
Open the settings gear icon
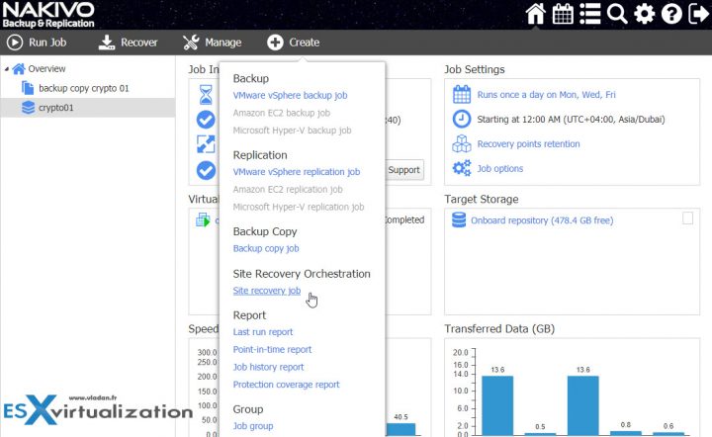645,14
